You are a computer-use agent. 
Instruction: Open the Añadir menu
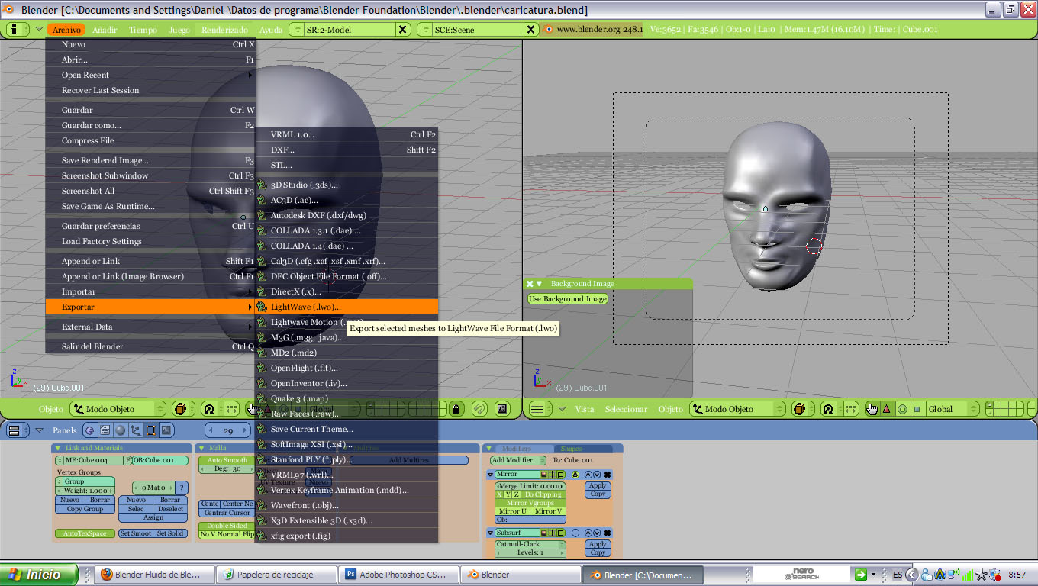(x=105, y=30)
